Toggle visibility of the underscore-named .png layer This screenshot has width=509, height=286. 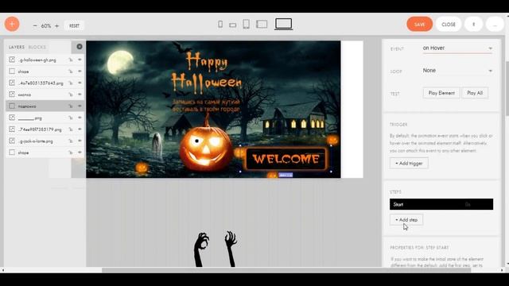point(80,118)
